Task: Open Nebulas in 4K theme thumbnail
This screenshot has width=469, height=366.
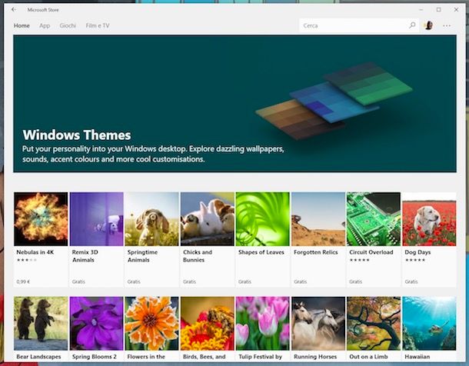Action: pos(41,219)
